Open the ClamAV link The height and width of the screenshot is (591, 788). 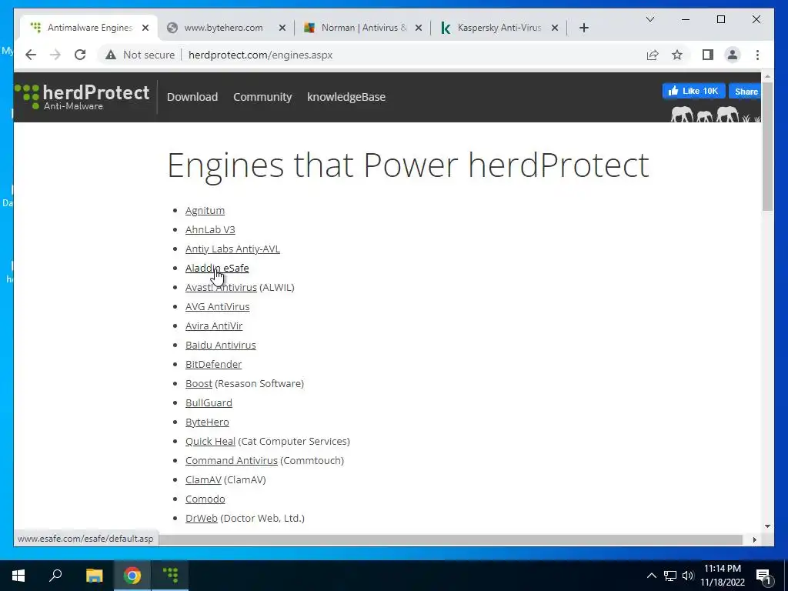tap(203, 480)
